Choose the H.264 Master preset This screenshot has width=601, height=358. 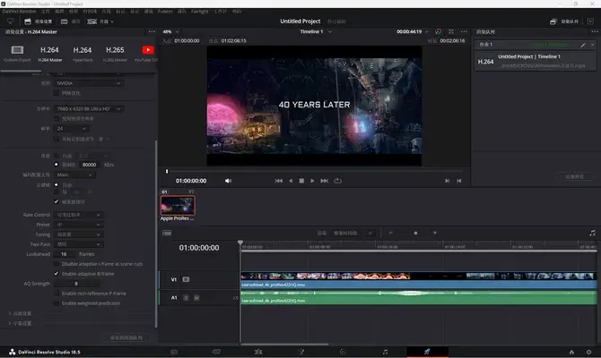(50, 53)
